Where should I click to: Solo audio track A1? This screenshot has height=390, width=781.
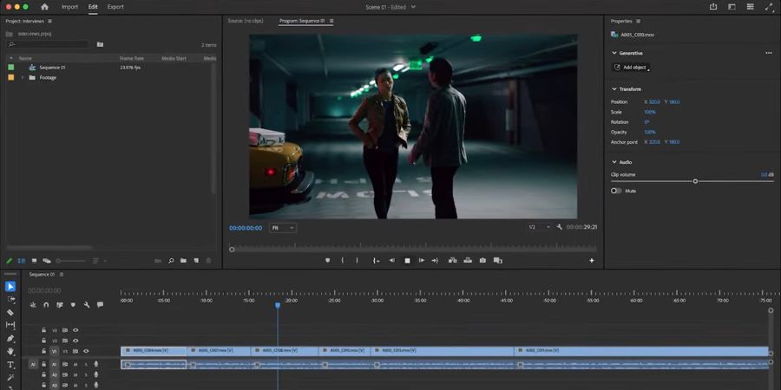[86, 364]
